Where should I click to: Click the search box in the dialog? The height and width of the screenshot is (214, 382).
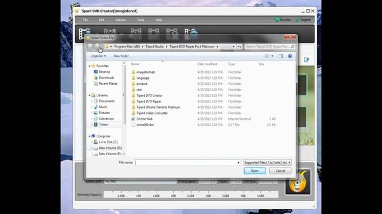tap(267, 46)
